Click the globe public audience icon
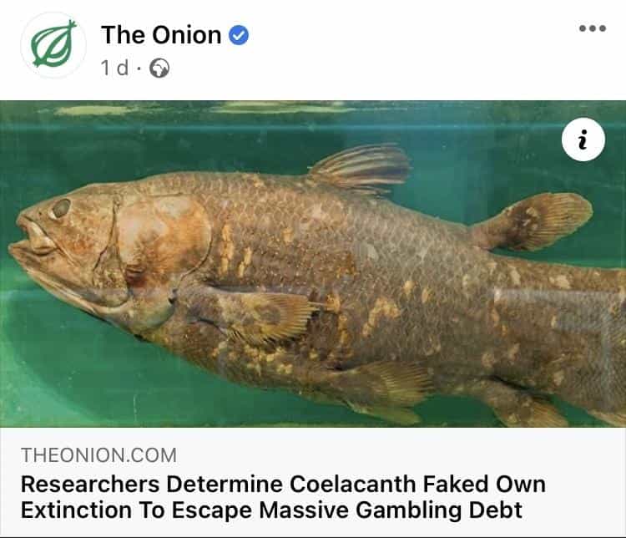626x538 pixels. click(x=159, y=68)
